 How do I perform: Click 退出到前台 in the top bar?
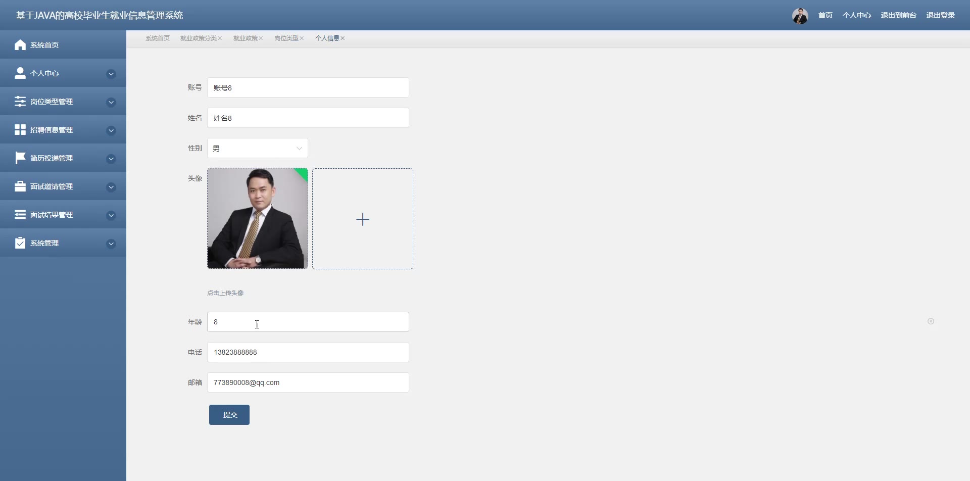pos(899,16)
